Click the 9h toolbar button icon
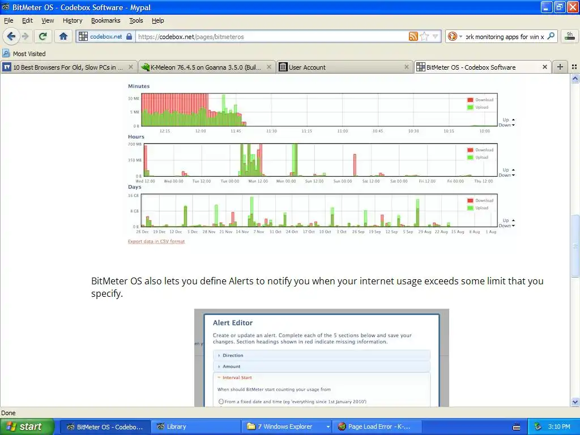 click(570, 36)
